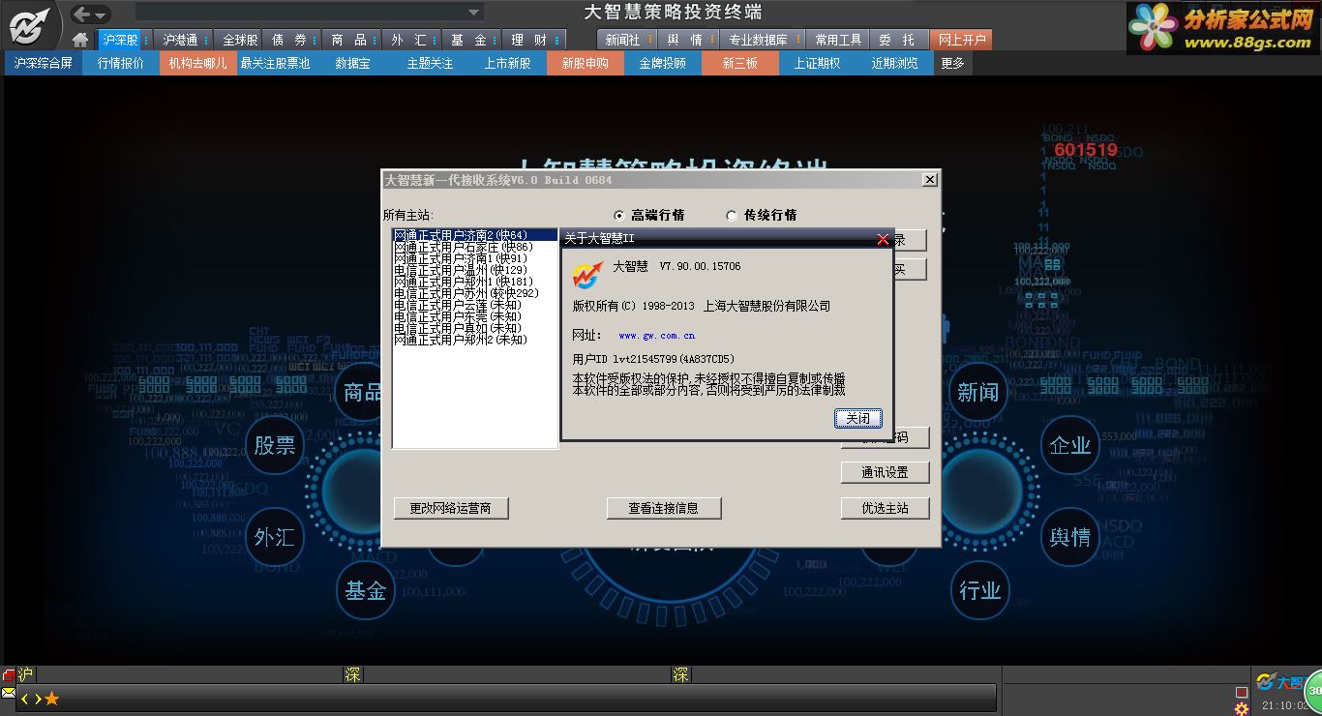1322x716 pixels.
Task: Open the 基金 circular icon
Action: (x=365, y=589)
